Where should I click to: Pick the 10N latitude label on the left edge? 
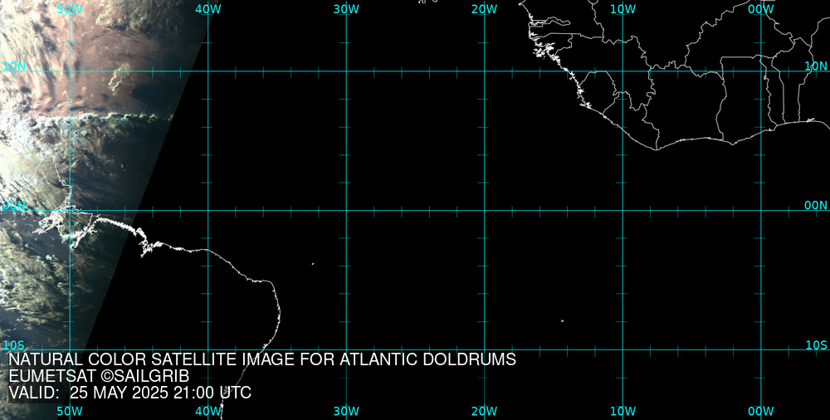pos(14,66)
